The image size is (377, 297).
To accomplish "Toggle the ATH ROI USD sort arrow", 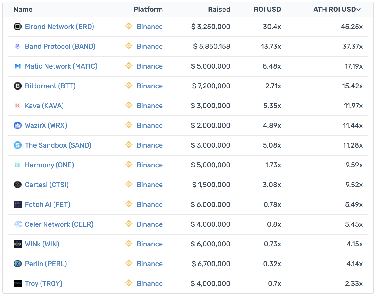I will [358, 10].
